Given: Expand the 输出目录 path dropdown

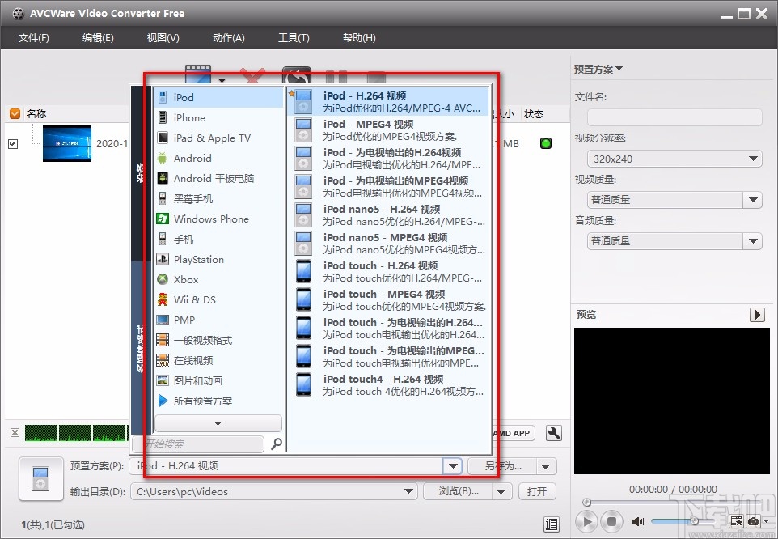Looking at the screenshot, I should pos(409,491).
